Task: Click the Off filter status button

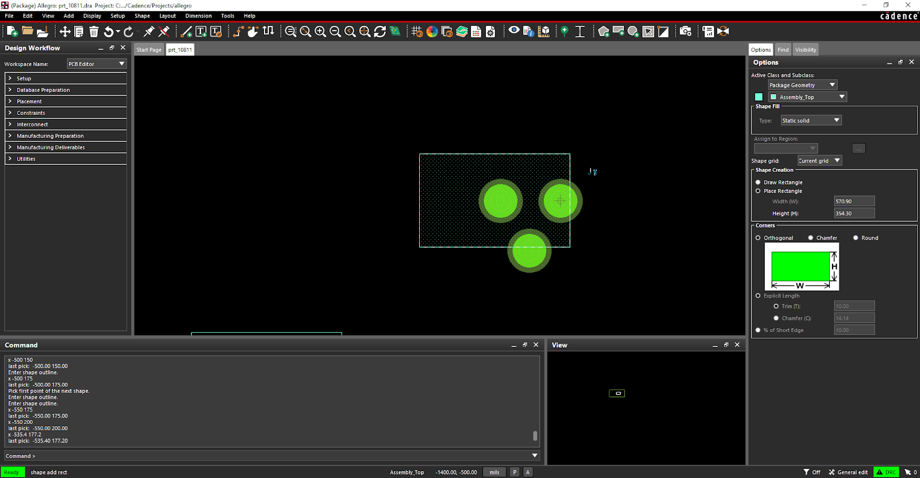Action: [x=812, y=472]
